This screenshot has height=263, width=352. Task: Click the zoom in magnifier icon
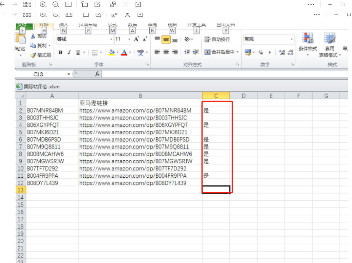43,5
